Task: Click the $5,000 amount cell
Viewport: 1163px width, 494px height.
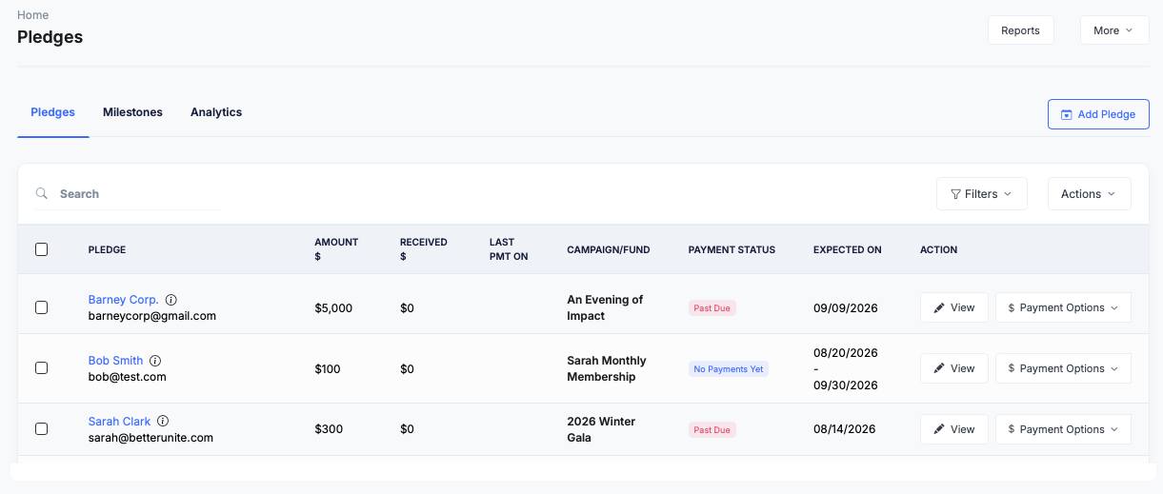Action: 333,308
